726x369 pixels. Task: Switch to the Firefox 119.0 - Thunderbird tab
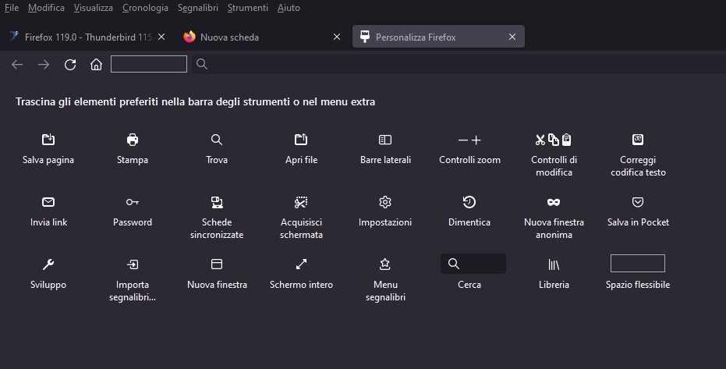point(87,37)
